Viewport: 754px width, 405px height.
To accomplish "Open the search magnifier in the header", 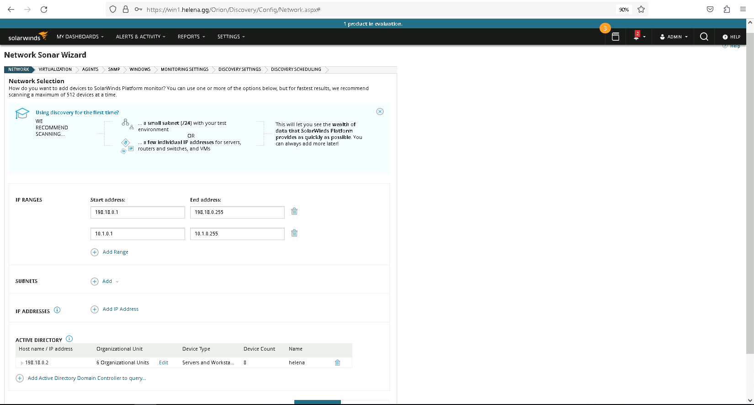I will pos(704,37).
